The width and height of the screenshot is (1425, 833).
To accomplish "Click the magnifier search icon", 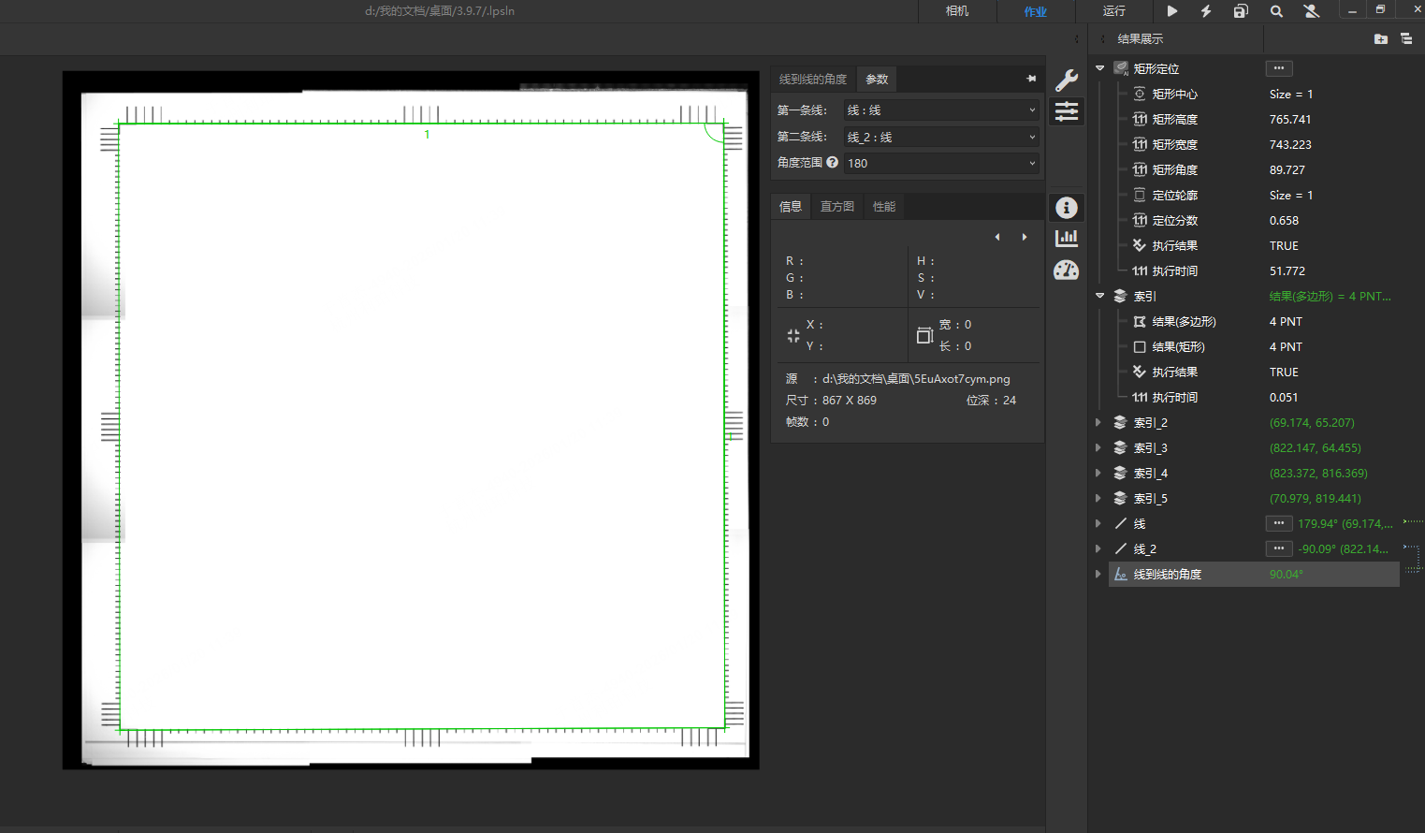I will [1276, 11].
